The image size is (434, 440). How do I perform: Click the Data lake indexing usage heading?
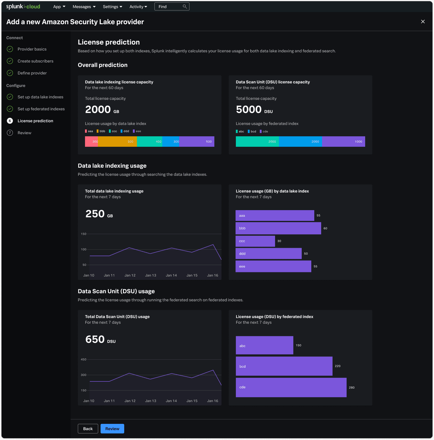tap(112, 166)
